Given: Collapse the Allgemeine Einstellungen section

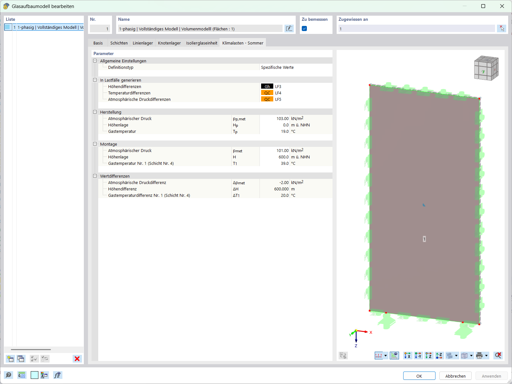Looking at the screenshot, I should [95, 61].
